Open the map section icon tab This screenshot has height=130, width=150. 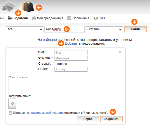(9, 7)
